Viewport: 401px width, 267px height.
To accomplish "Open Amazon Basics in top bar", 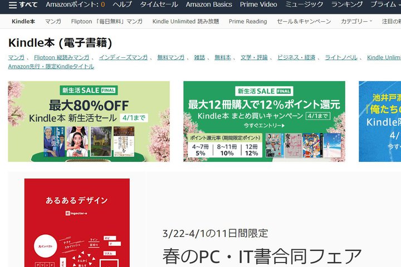I will tap(209, 4).
